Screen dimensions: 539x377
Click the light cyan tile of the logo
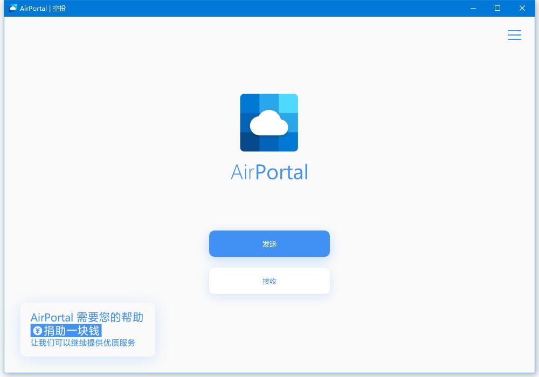click(288, 103)
